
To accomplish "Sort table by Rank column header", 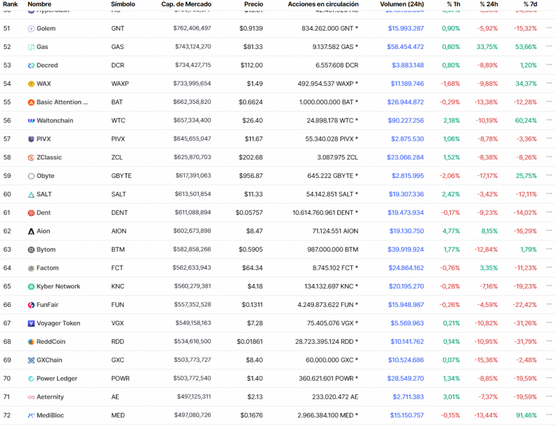I will coord(10,4).
